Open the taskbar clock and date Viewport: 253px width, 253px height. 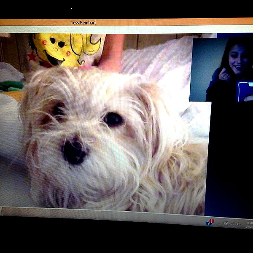pos(250,225)
